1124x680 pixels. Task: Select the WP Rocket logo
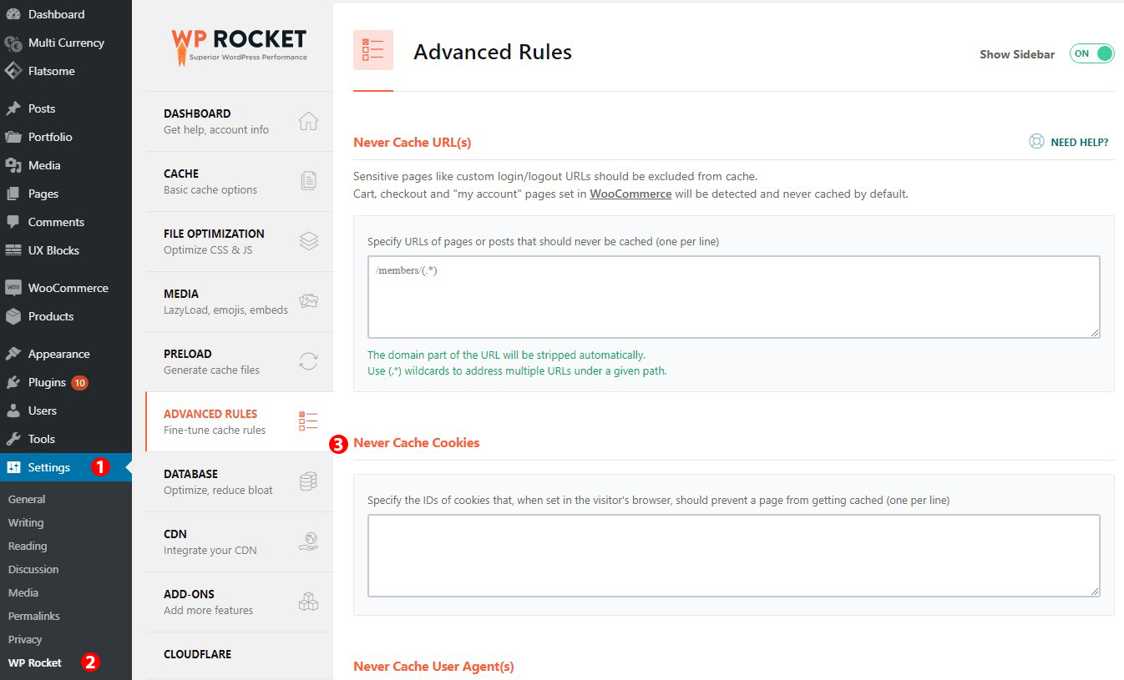tap(239, 45)
